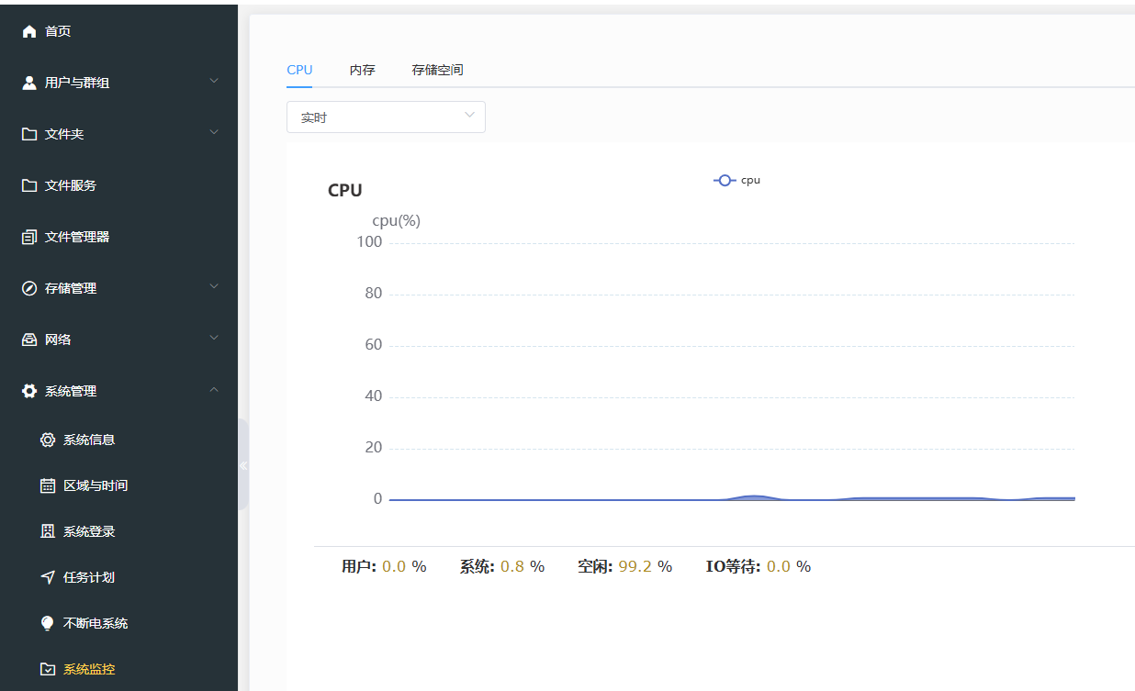Select the 不断电系统 UPS icon
Viewport: 1135px width, 691px height.
pos(47,623)
